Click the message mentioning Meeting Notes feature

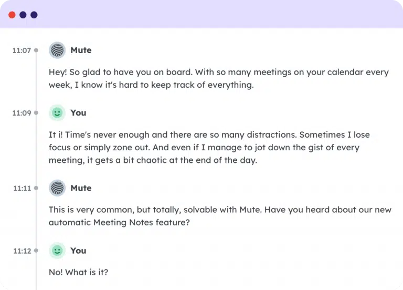coord(220,216)
